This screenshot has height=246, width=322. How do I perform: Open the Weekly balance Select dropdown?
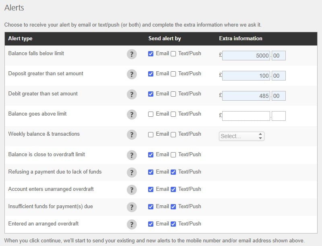(x=242, y=136)
